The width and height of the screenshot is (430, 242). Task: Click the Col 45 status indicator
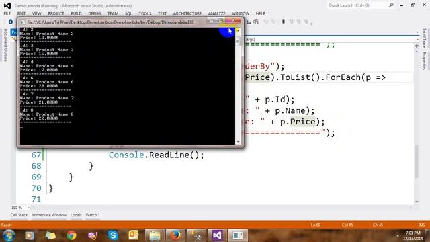[347, 225]
